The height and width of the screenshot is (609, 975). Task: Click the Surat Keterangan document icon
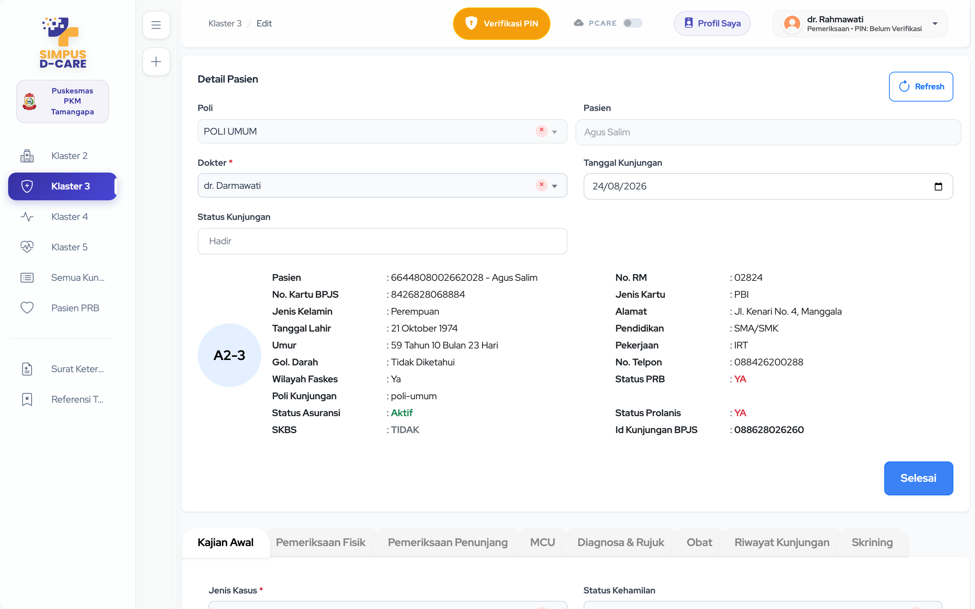click(x=27, y=369)
